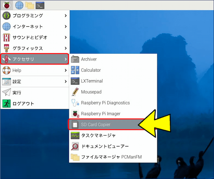The width and height of the screenshot is (214, 179).
Task: Open the file manager folder icon in taskbar
Action: [30, 5]
